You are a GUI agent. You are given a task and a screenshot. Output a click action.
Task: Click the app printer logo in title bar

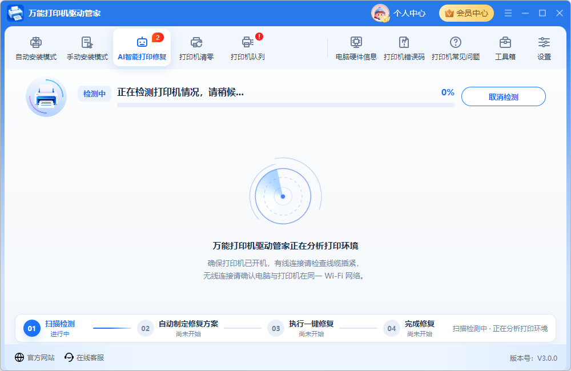[x=15, y=13]
